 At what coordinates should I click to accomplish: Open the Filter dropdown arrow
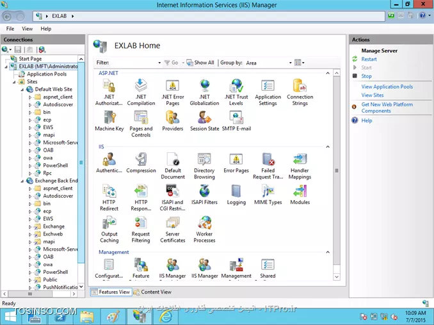pyautogui.click(x=159, y=63)
